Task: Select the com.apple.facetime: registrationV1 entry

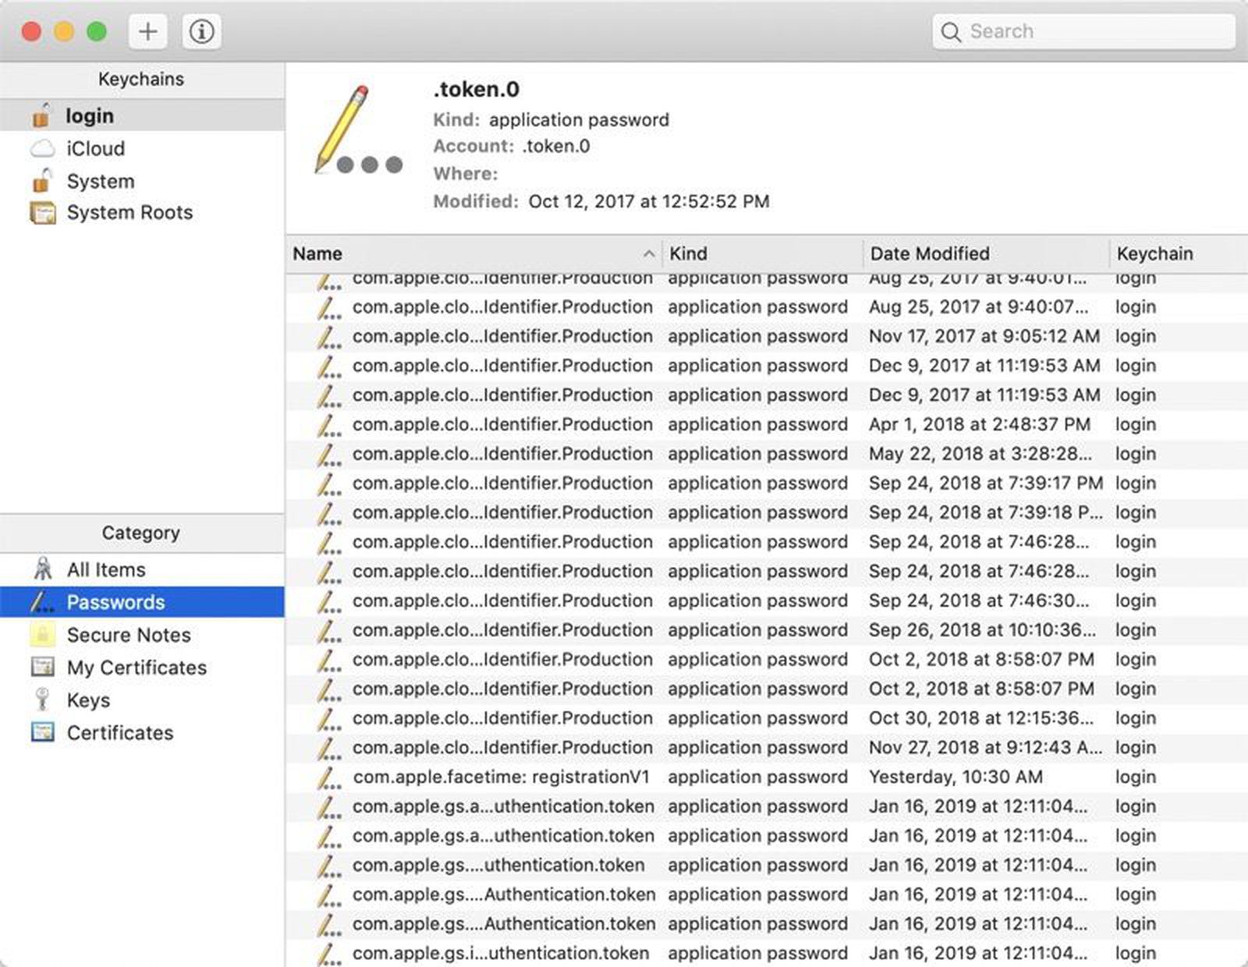Action: click(501, 777)
